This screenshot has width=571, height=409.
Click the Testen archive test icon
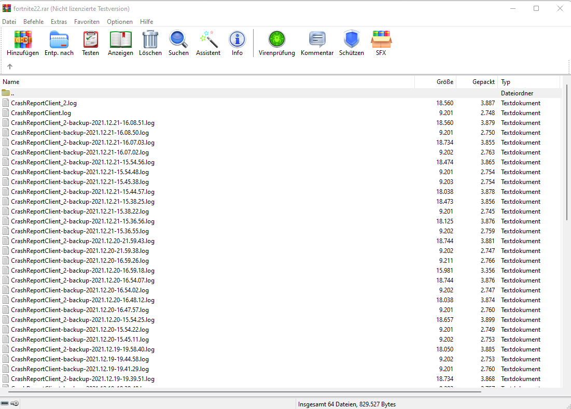(x=90, y=39)
